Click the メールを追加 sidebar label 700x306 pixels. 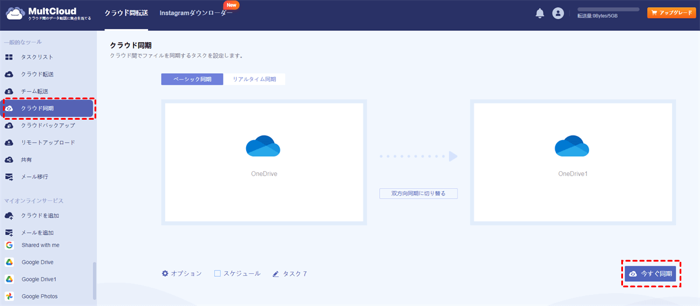(x=37, y=232)
